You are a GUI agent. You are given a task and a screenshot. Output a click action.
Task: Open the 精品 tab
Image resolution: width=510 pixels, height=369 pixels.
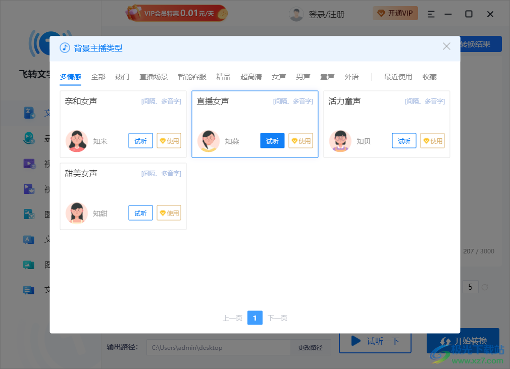pyautogui.click(x=223, y=77)
